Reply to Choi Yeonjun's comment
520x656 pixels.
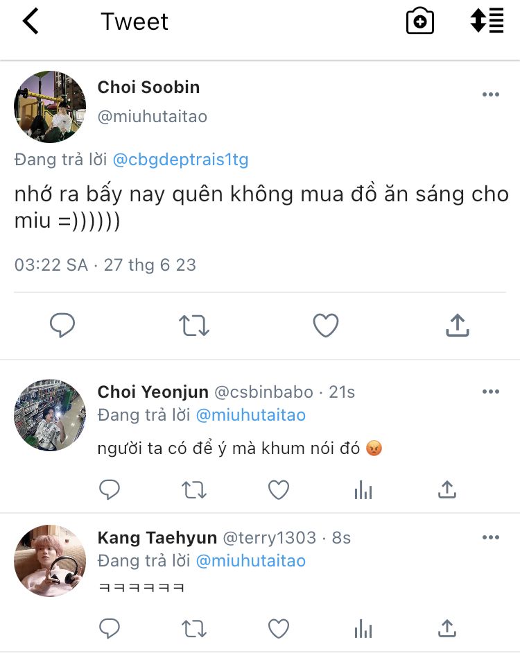point(110,491)
